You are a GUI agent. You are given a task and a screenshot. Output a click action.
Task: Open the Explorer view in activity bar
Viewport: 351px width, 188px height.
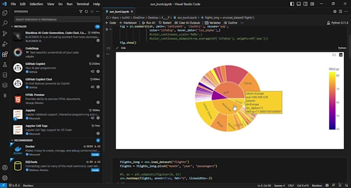[5, 13]
